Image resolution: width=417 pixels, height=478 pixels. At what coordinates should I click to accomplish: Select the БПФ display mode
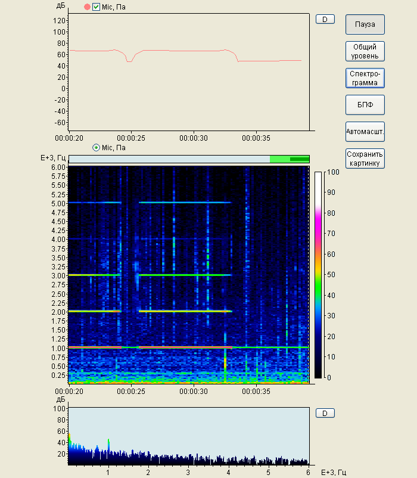coord(365,105)
